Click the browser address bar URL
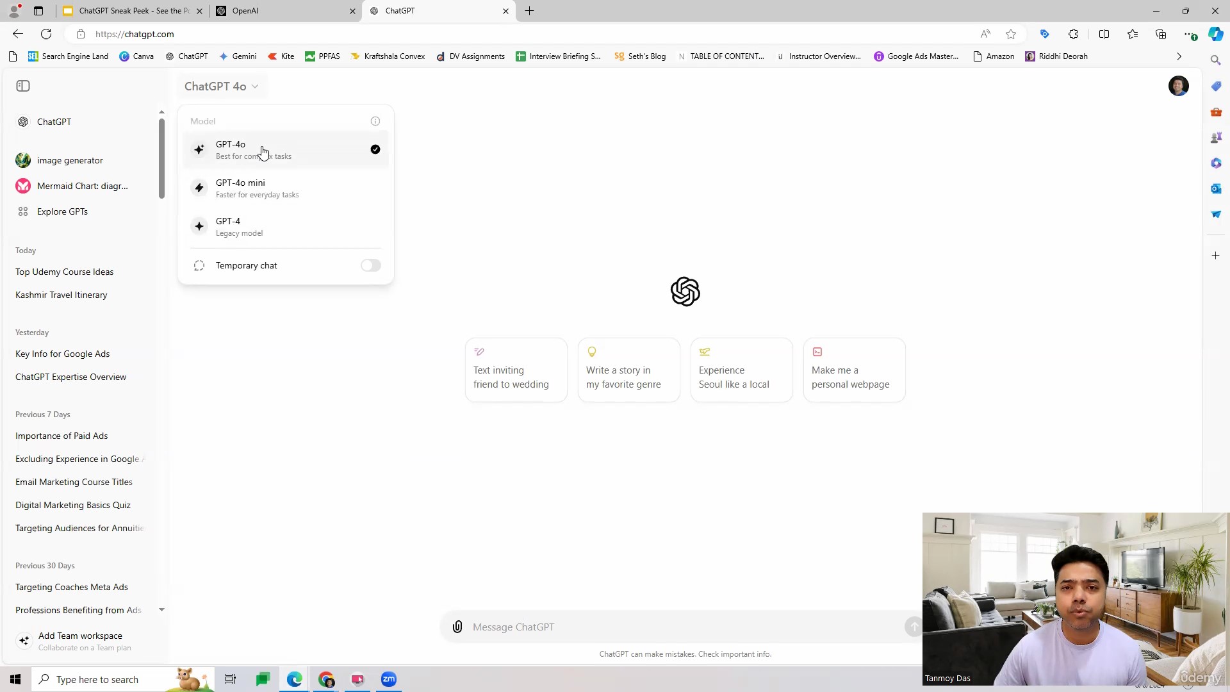This screenshot has height=692, width=1230. point(135,34)
